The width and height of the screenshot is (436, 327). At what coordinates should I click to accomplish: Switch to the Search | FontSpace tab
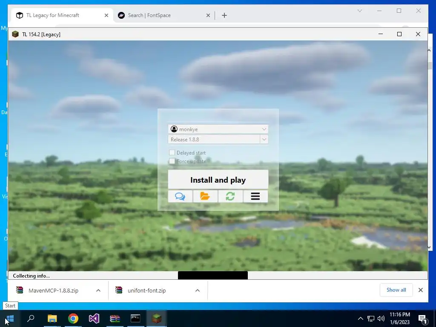[x=164, y=15]
